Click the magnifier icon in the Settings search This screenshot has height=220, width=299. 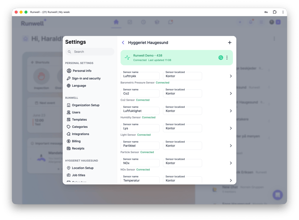coord(70,52)
